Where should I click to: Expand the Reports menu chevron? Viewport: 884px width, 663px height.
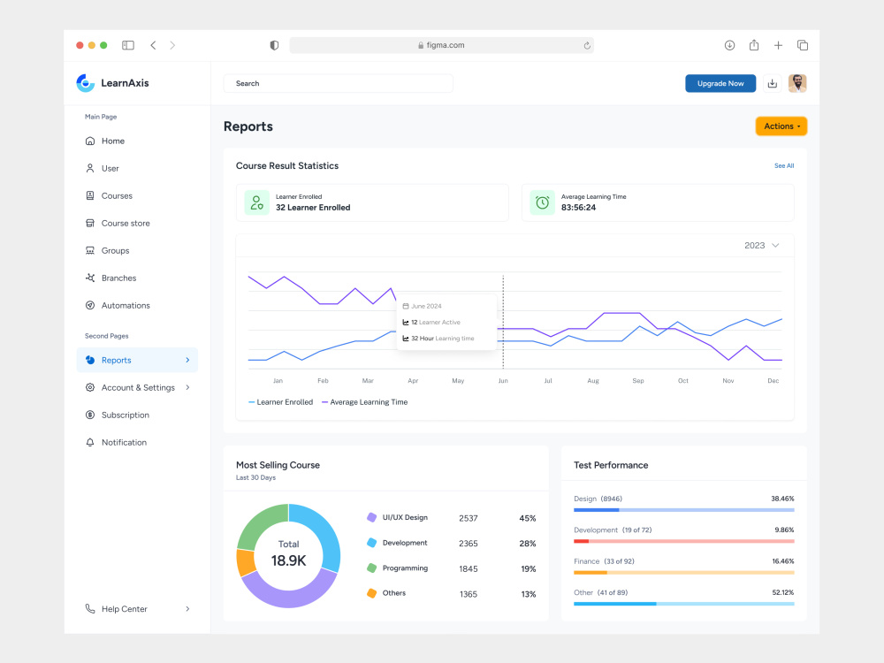(x=187, y=361)
